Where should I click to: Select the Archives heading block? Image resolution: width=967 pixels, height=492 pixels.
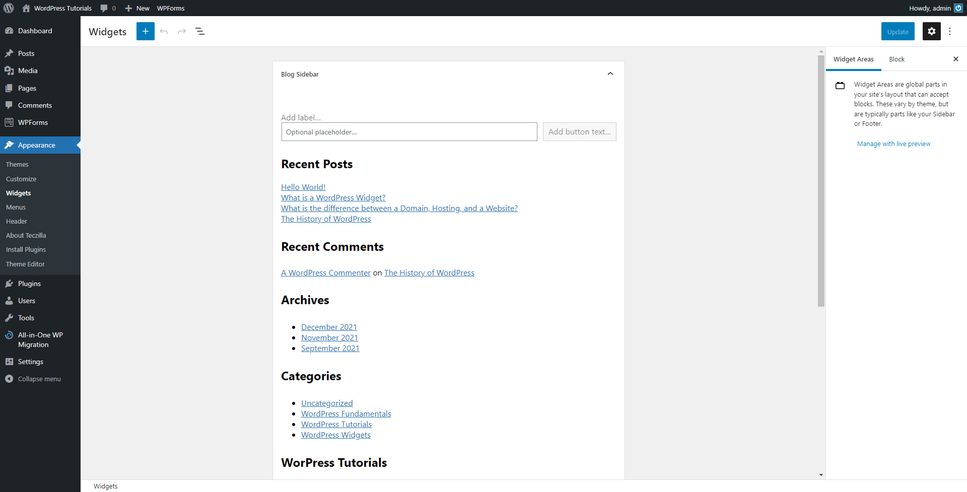[x=305, y=300]
